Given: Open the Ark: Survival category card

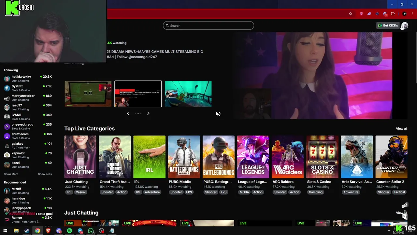Looking at the screenshot, I should 357,157.
